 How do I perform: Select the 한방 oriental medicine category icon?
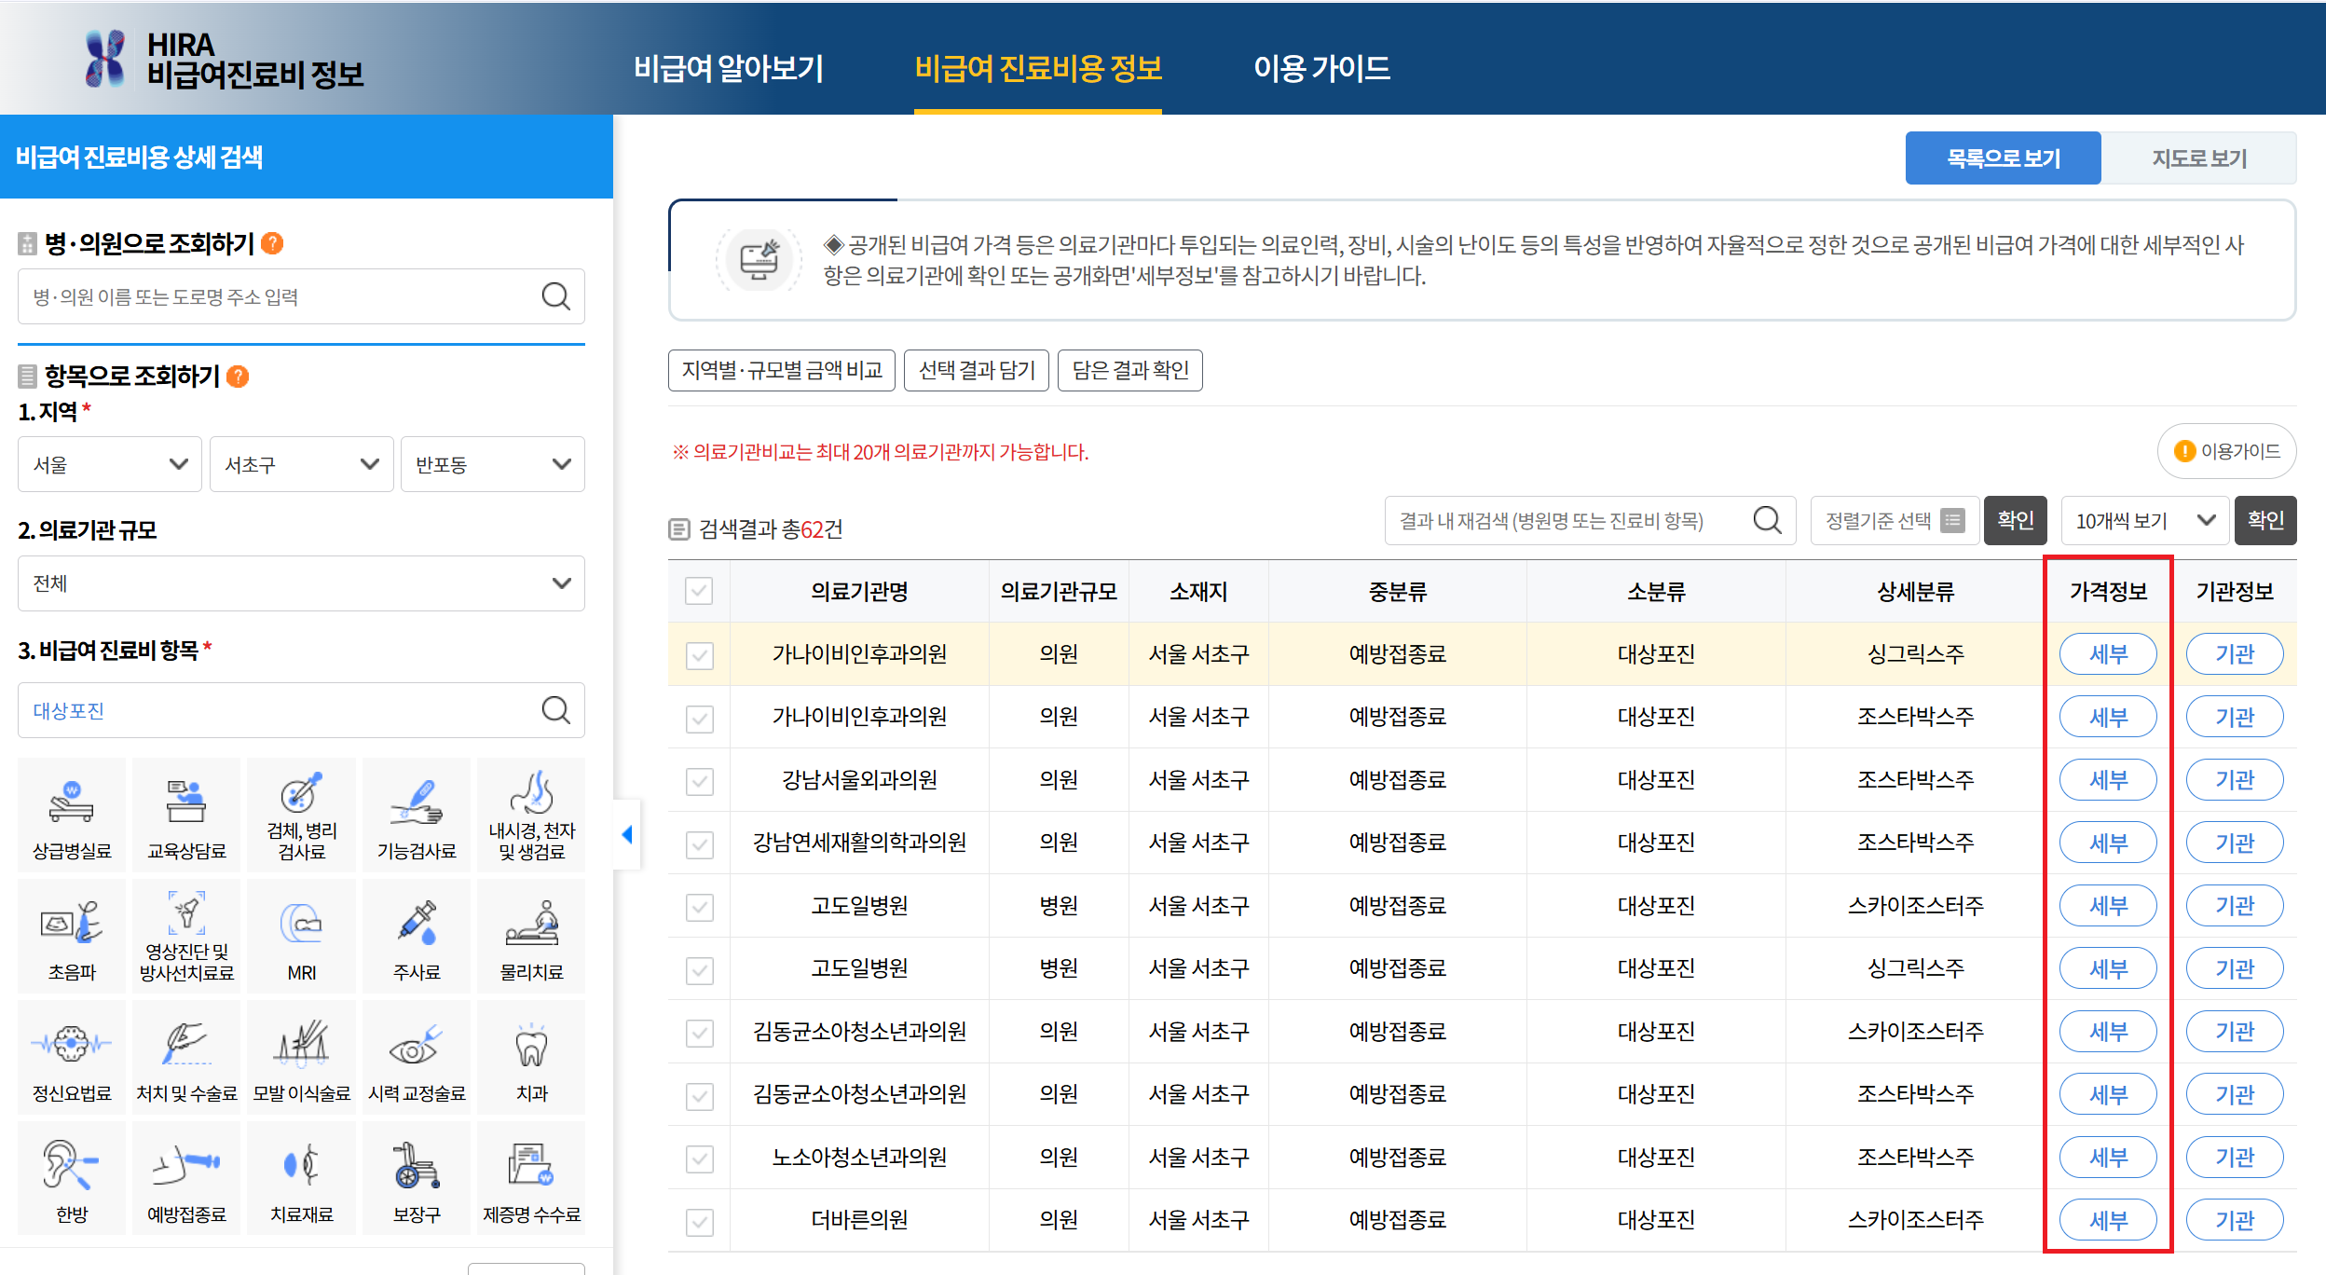(x=71, y=1174)
